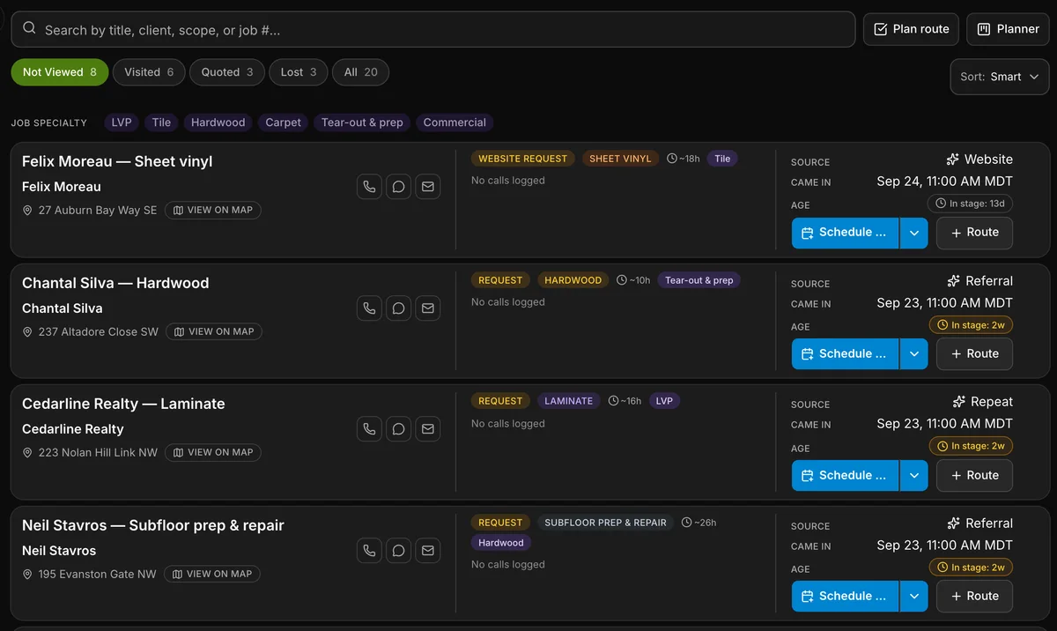Switch to the Lost tab
This screenshot has width=1057, height=631.
pos(299,72)
